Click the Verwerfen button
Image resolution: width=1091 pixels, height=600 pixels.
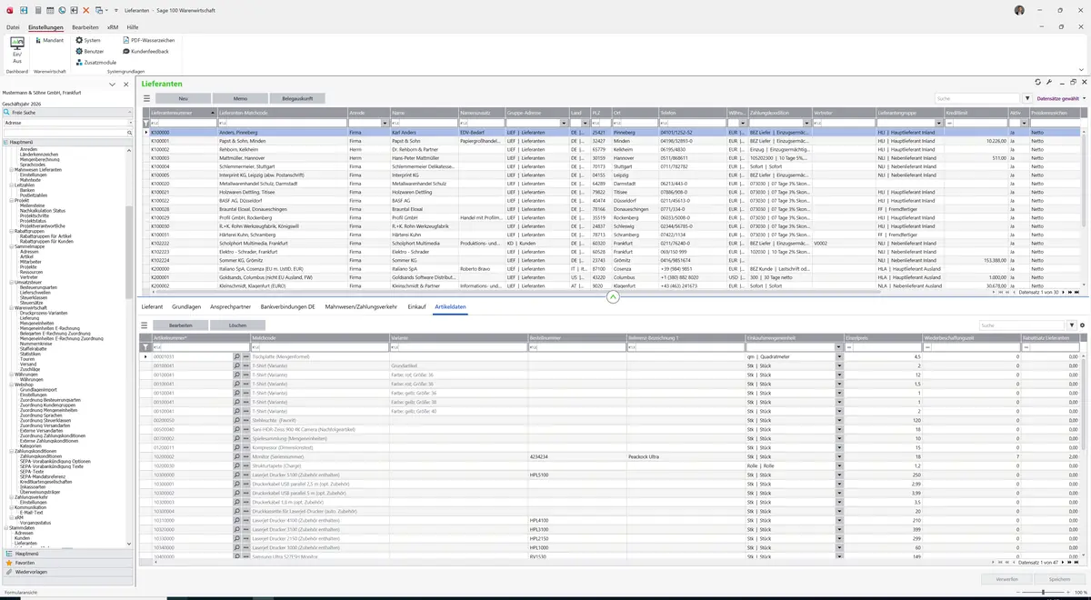click(x=1007, y=579)
